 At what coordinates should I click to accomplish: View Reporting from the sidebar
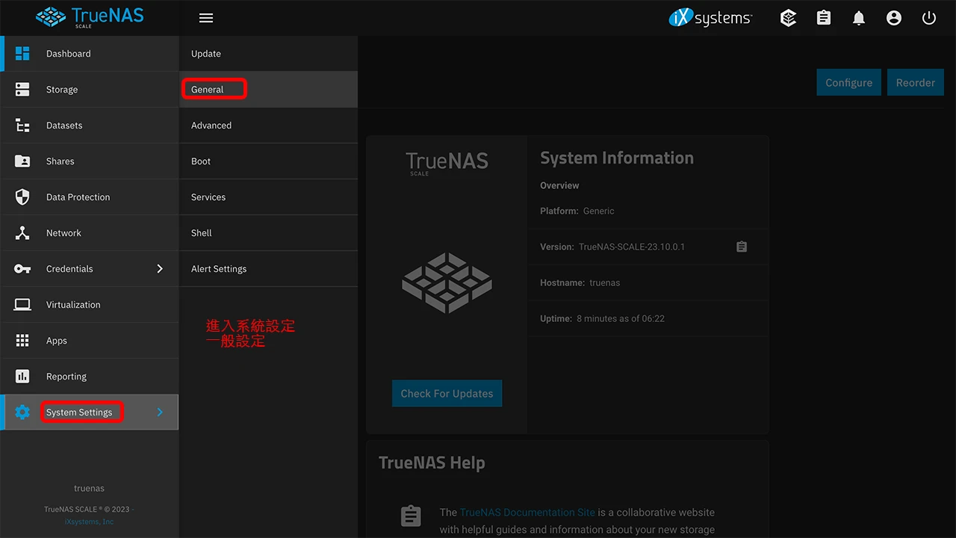[66, 376]
